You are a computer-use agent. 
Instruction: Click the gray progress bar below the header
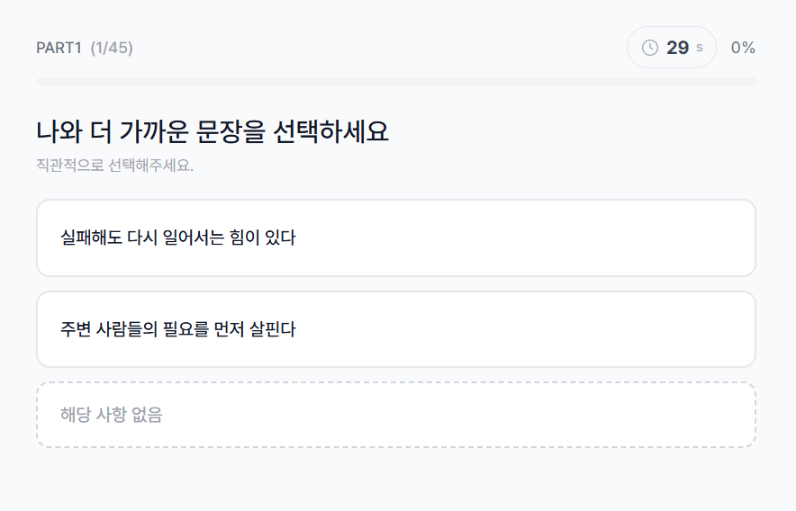[x=395, y=82]
